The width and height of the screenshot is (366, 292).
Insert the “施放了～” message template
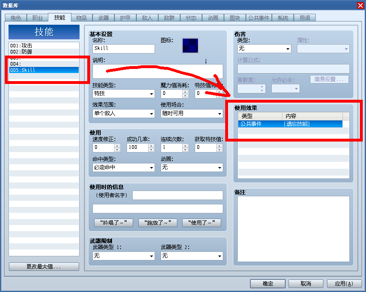(x=157, y=223)
